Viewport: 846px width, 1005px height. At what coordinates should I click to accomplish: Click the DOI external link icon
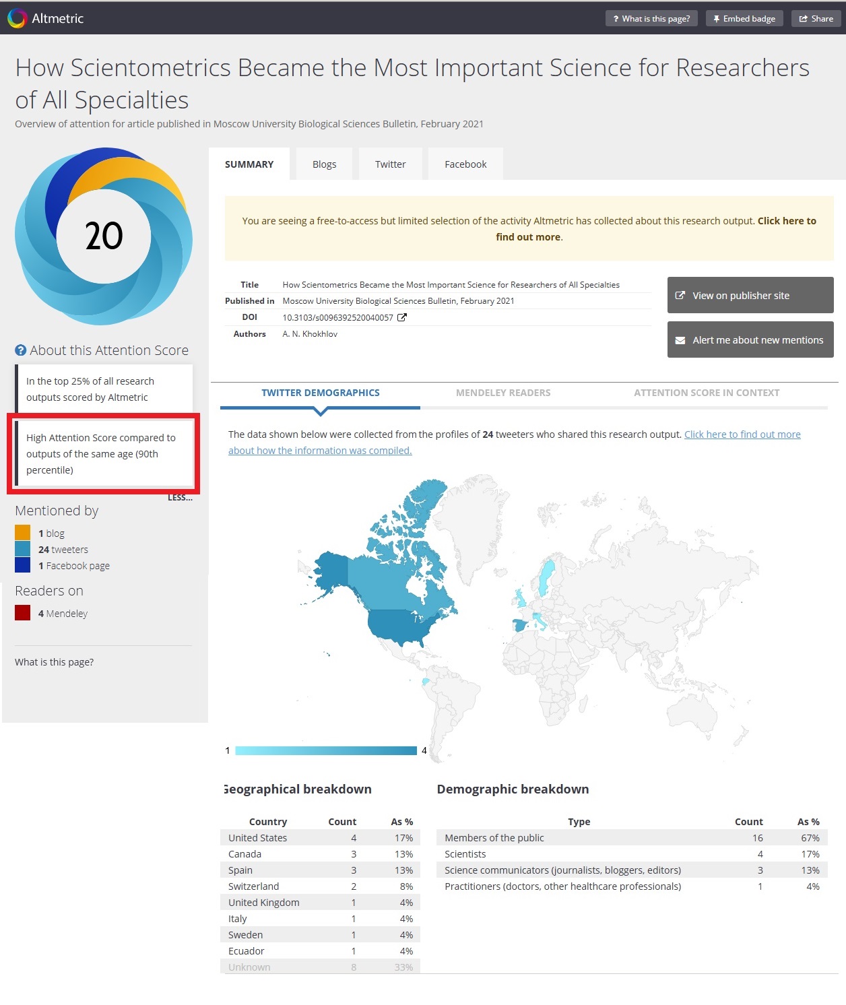402,317
